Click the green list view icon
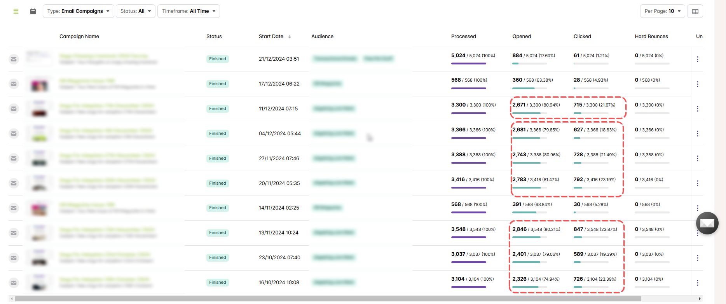This screenshot has height=304, width=726. (x=16, y=11)
